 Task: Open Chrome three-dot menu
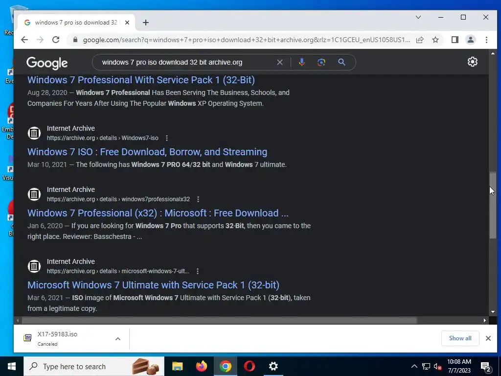pyautogui.click(x=486, y=40)
